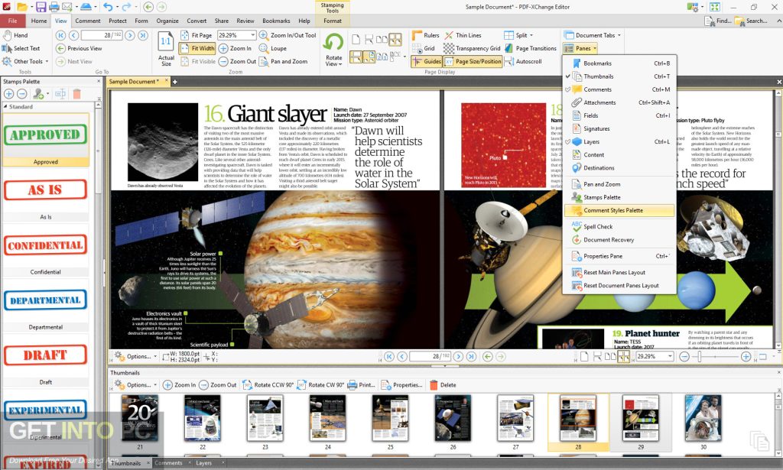Open bottom status bar zoom level dropdown
783x470 pixels.
(x=670, y=356)
